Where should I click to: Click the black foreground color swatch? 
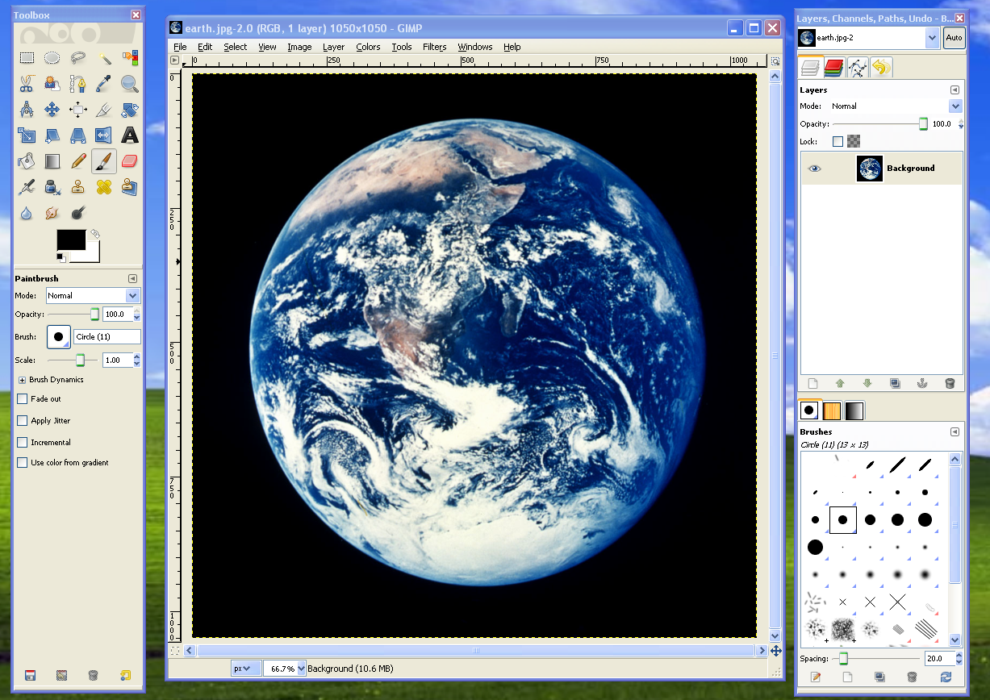(x=71, y=240)
